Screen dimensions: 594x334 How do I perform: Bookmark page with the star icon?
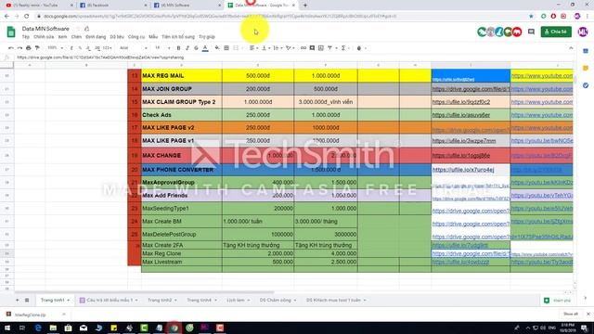click(x=531, y=17)
